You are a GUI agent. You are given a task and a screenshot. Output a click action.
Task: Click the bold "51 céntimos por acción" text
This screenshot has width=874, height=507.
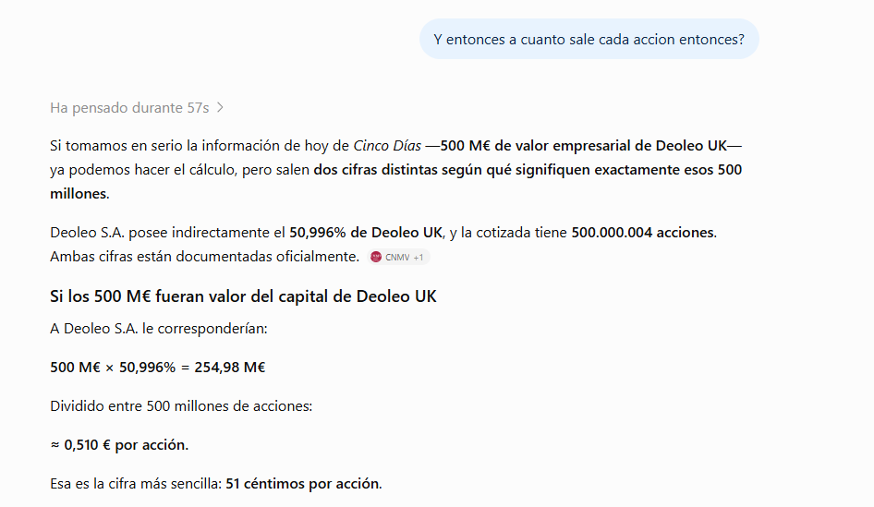pos(302,484)
